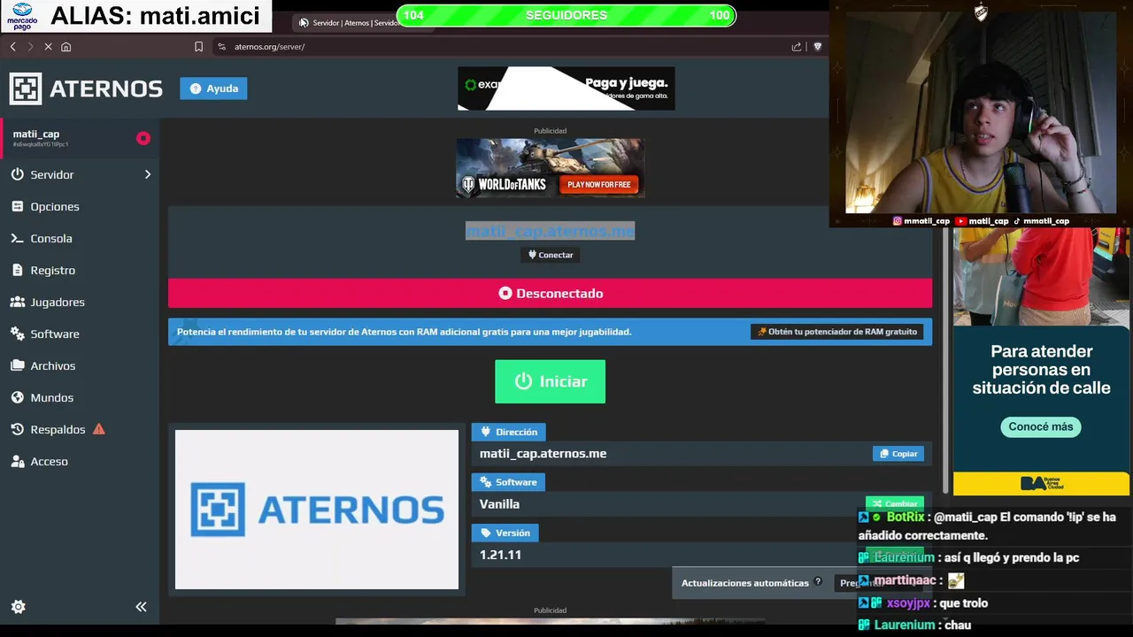Viewport: 1133px width, 637px height.
Task: Click the Desconectado status bar
Action: point(551,293)
